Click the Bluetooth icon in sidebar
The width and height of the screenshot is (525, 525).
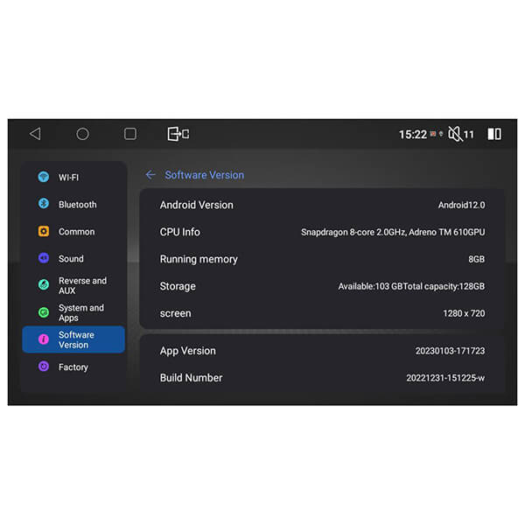point(44,204)
